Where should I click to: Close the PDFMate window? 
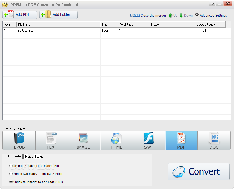coord(228,4)
